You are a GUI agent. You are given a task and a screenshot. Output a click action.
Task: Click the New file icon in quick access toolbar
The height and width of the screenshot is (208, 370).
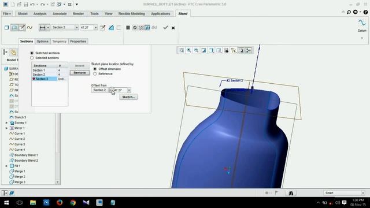tap(13, 4)
